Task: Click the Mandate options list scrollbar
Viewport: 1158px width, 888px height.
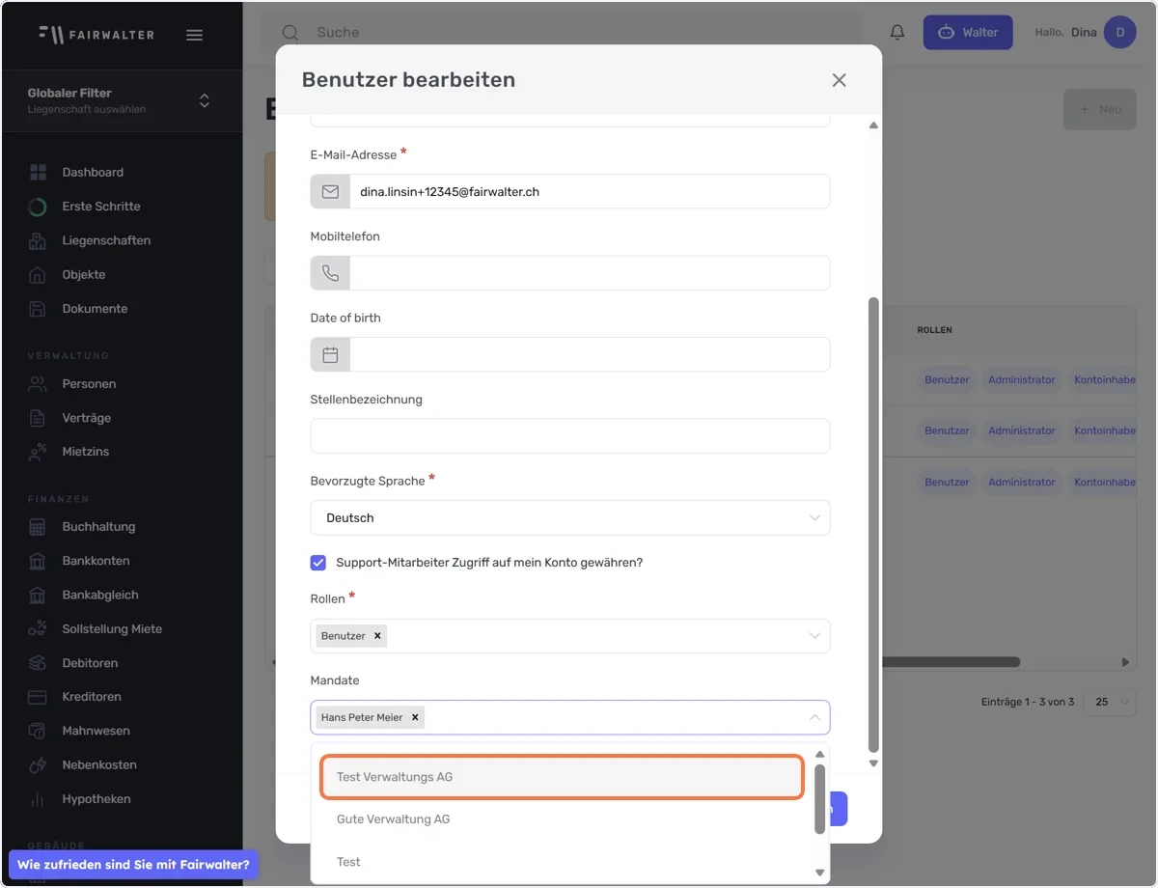Action: (x=820, y=799)
